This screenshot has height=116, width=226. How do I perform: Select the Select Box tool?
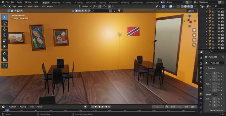[5, 17]
